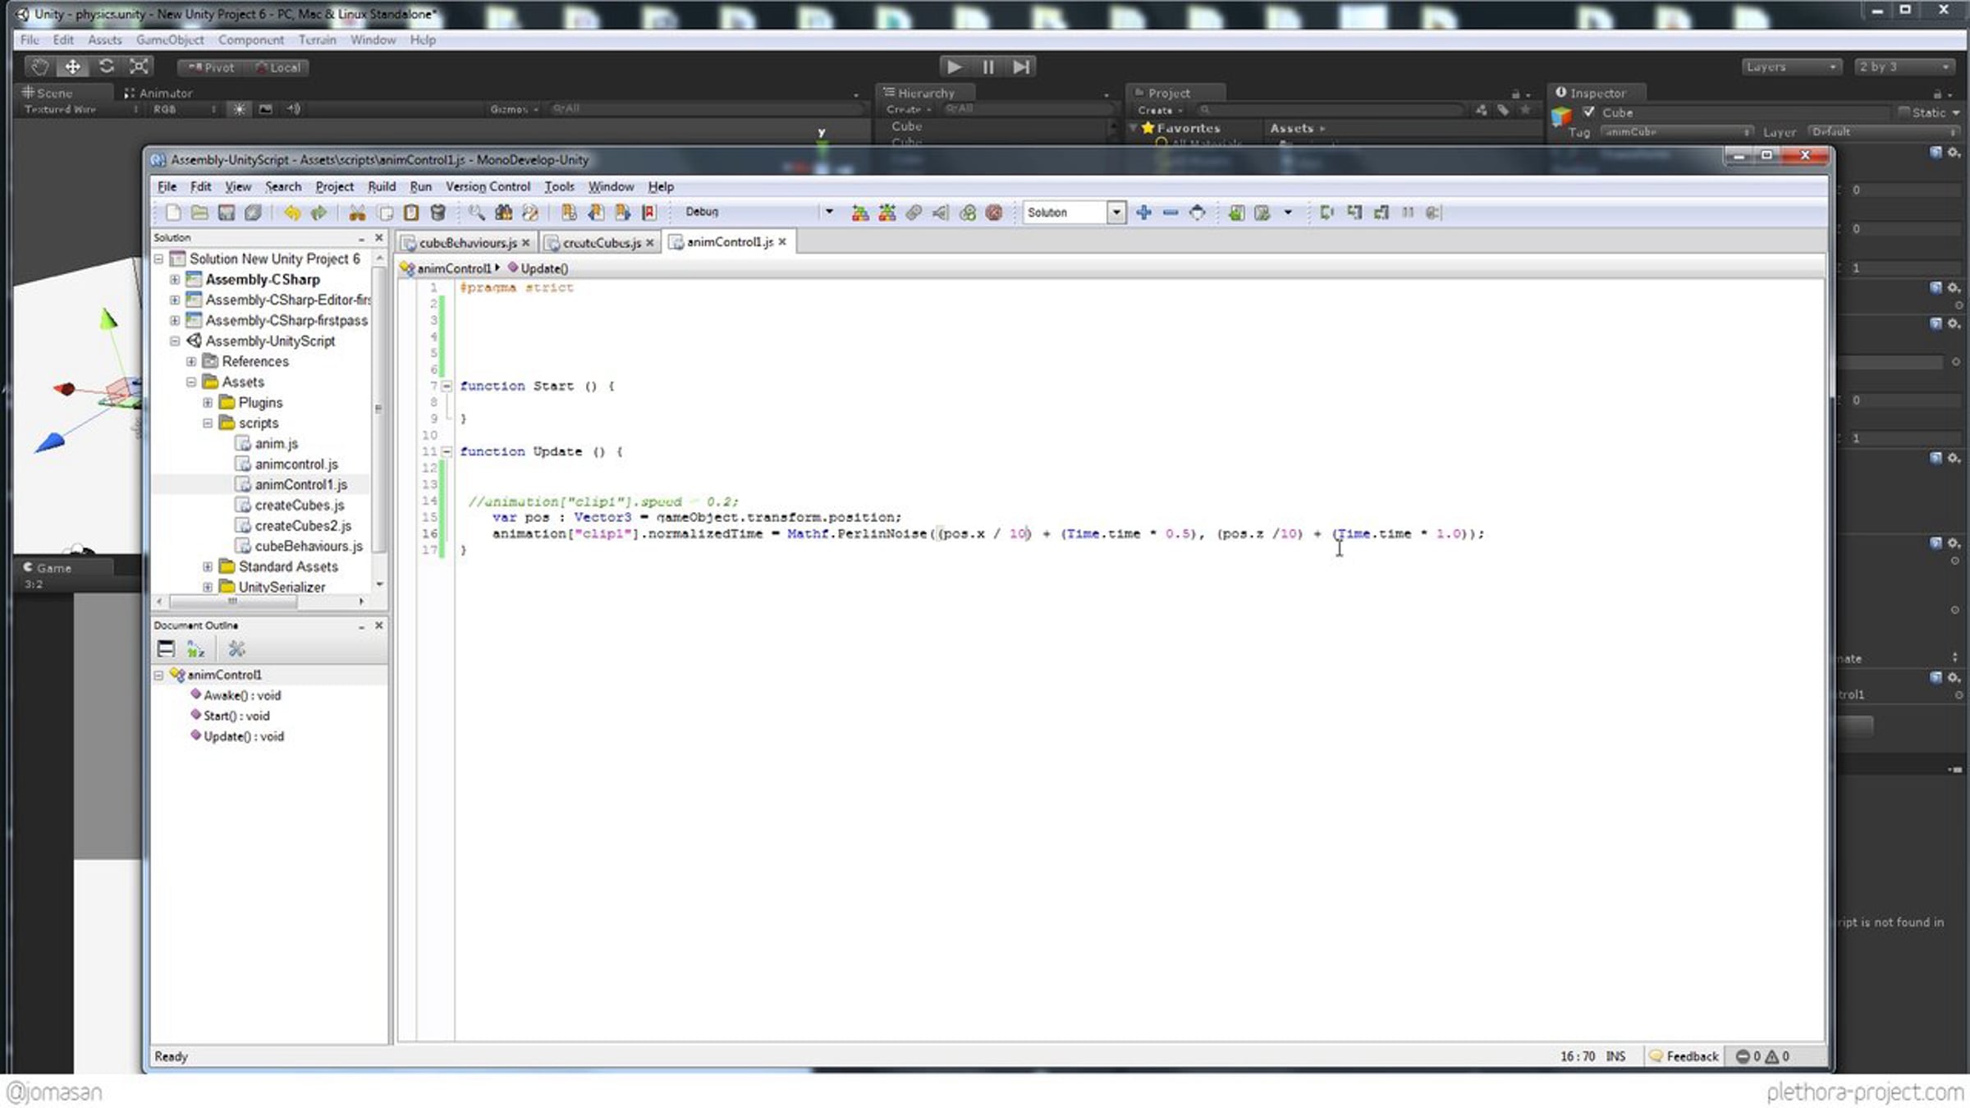This screenshot has width=1970, height=1108.
Task: Click the Cut scissors icon
Action: pyautogui.click(x=357, y=213)
